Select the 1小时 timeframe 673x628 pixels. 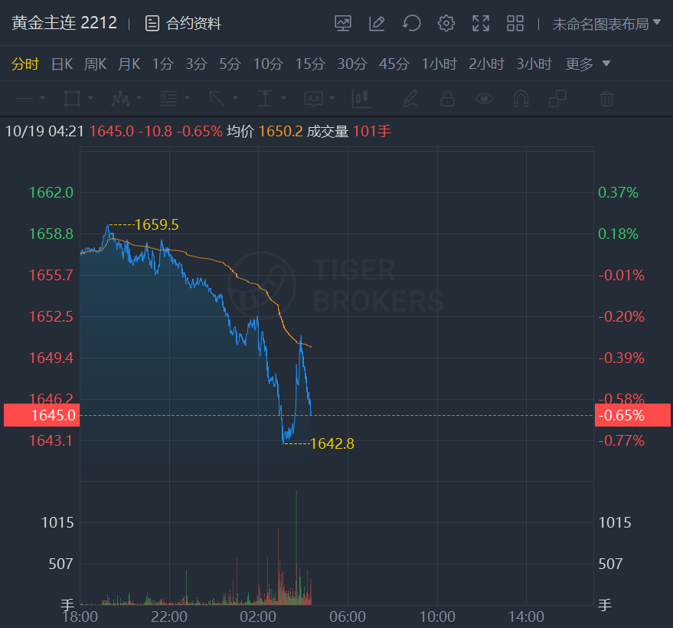tap(439, 64)
